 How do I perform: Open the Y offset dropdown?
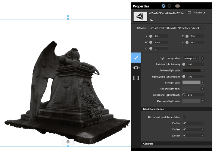(193, 129)
